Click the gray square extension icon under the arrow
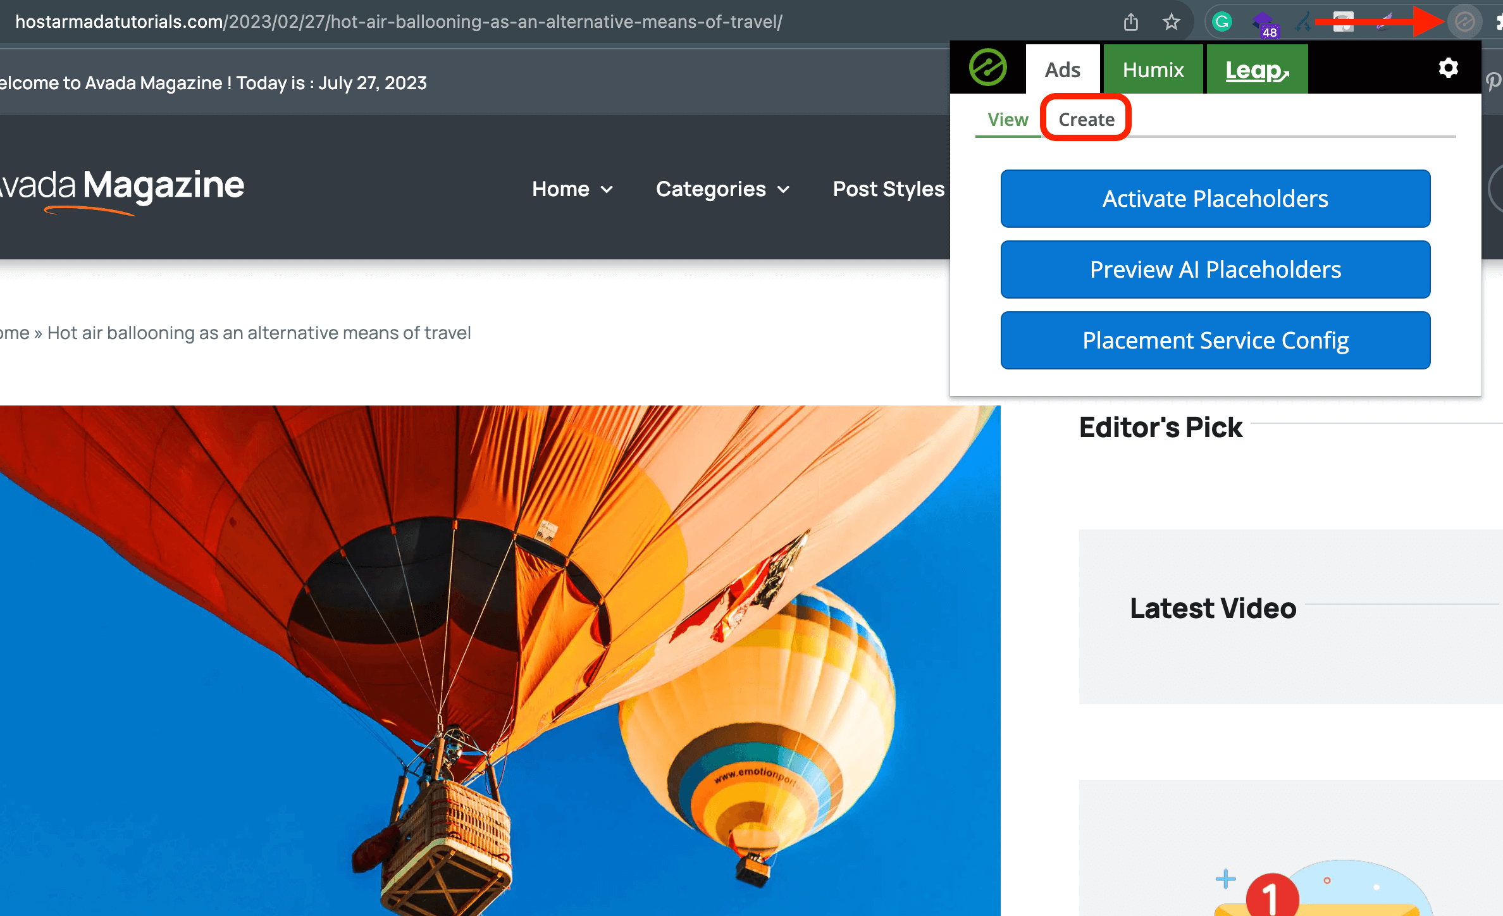The width and height of the screenshot is (1503, 916). pos(1343,22)
